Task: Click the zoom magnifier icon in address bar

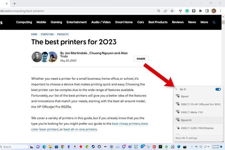Action: point(158,11)
